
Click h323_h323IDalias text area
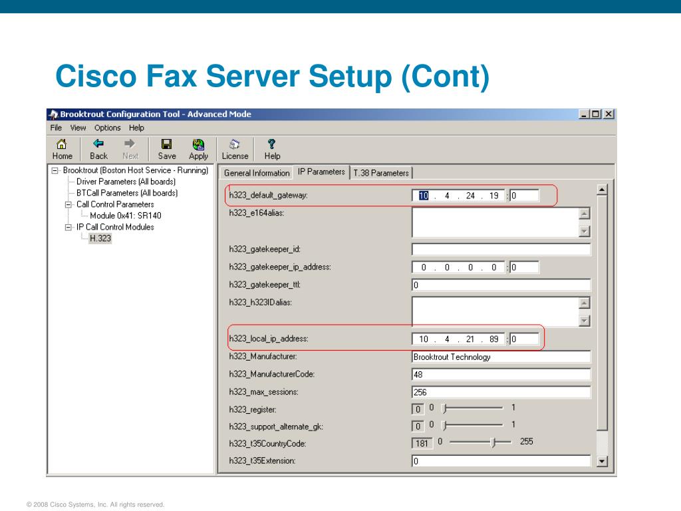pyautogui.click(x=495, y=312)
